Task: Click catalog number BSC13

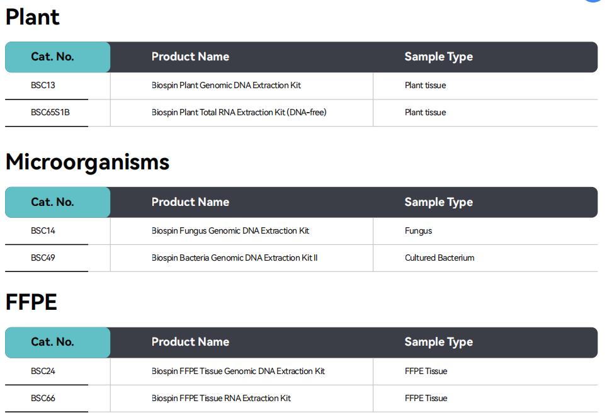Action: 43,86
